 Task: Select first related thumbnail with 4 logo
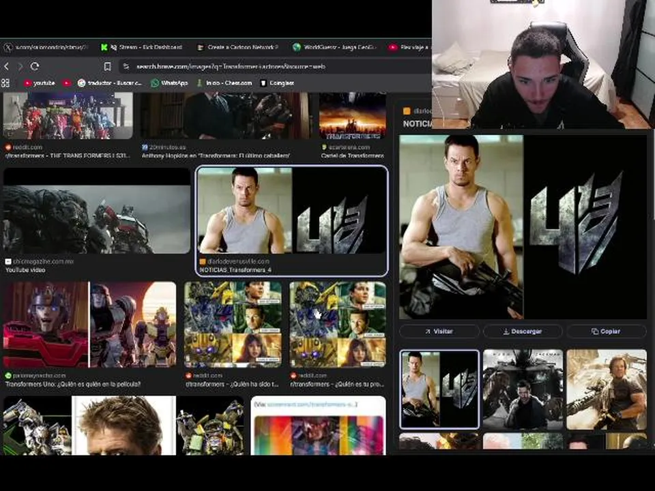coord(439,389)
